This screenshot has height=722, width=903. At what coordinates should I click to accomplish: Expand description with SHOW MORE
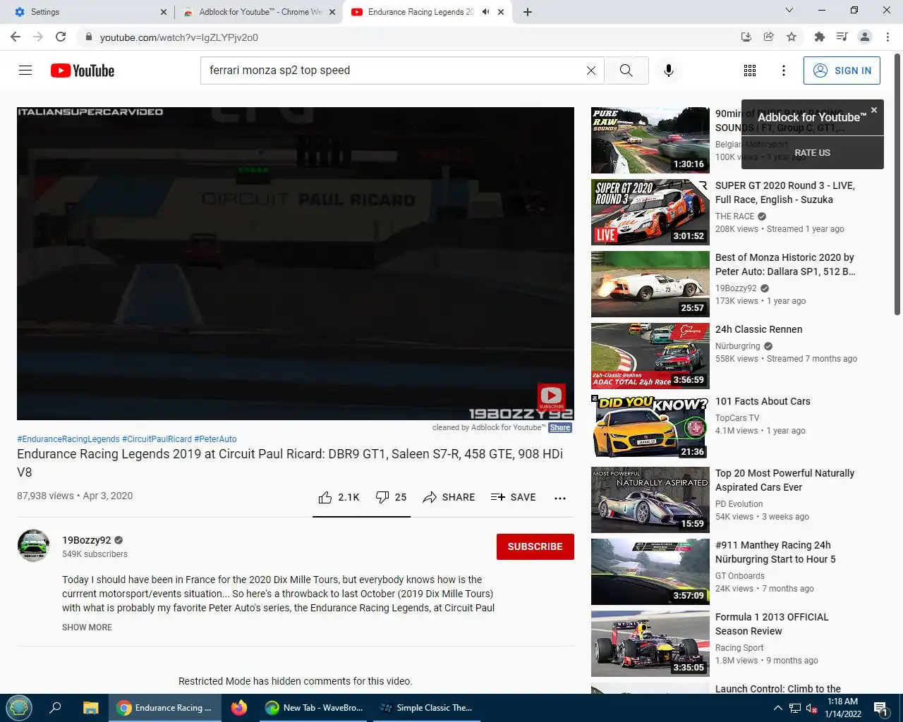tap(87, 628)
